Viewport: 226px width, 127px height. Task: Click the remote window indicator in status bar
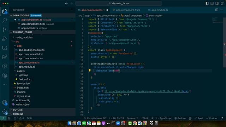[3, 119]
